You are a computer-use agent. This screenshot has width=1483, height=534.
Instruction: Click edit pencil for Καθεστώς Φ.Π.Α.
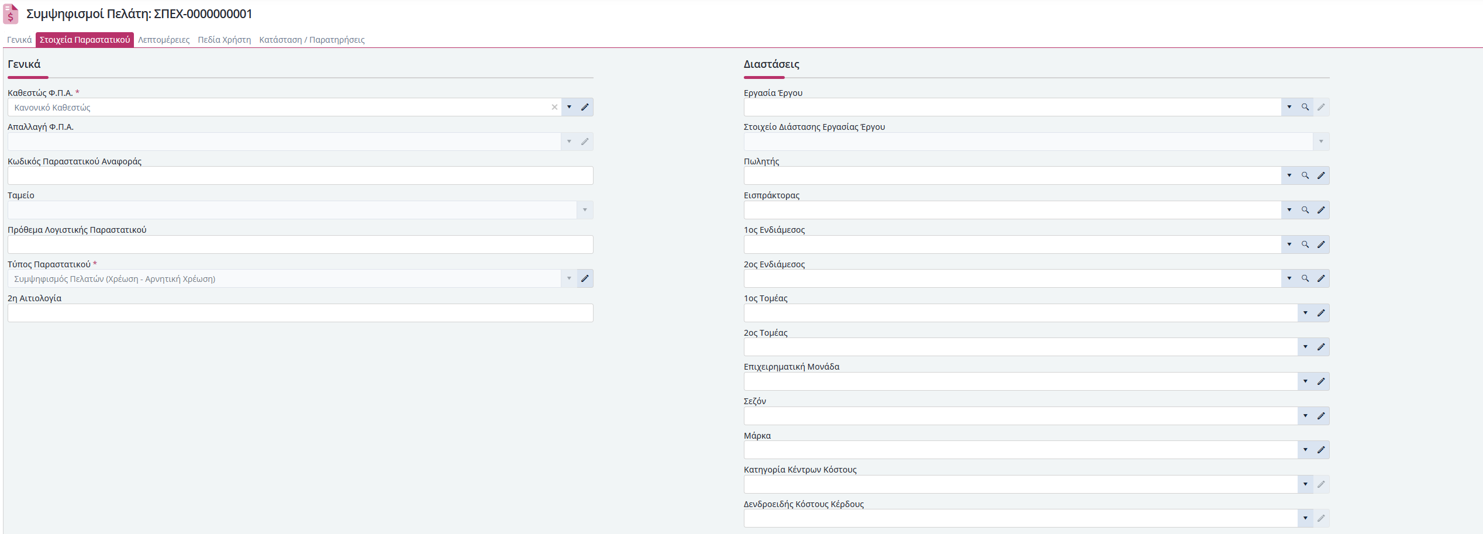[585, 107]
